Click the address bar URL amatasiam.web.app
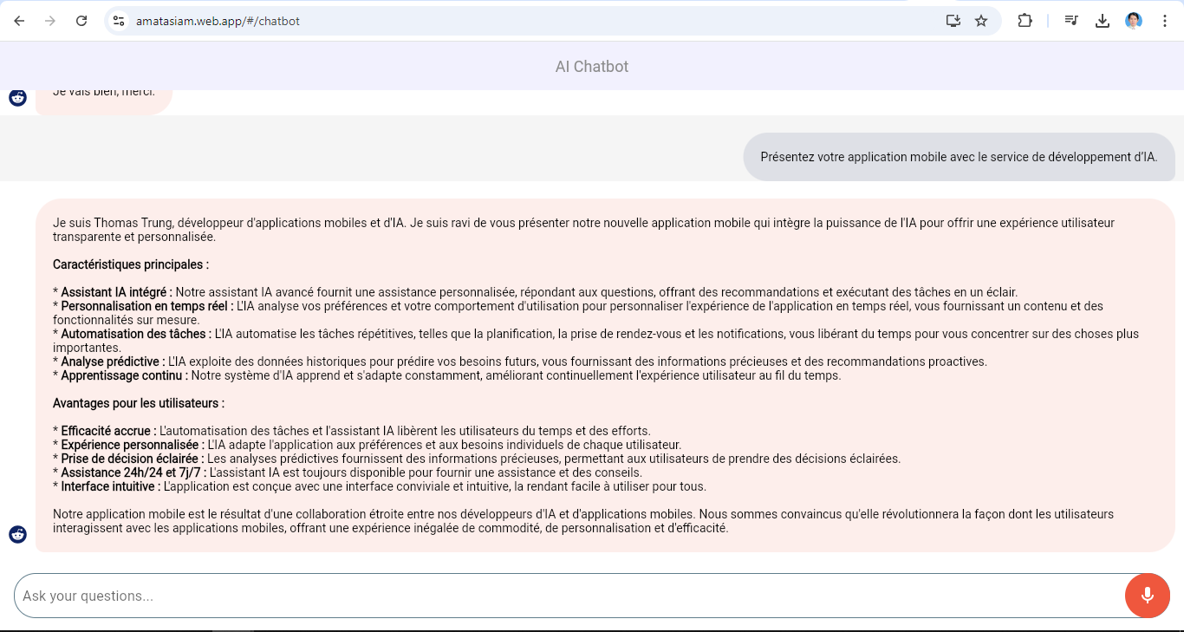This screenshot has height=632, width=1184. point(218,21)
